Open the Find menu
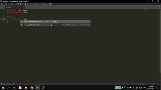The image size is (161, 90). coord(17,4)
